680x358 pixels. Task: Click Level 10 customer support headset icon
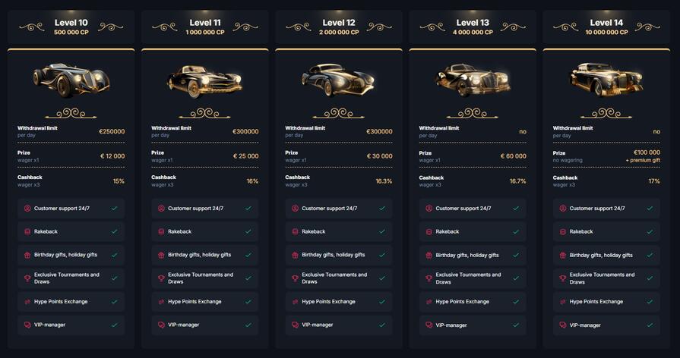click(28, 209)
